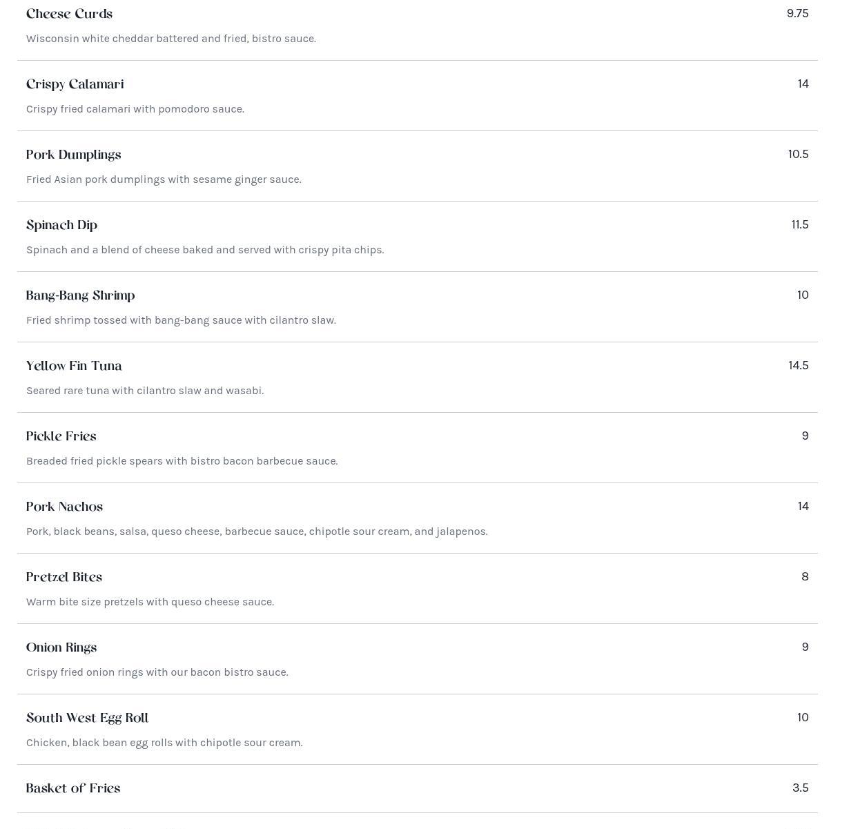Click the Pork Dumplings item name

pyautogui.click(x=73, y=155)
